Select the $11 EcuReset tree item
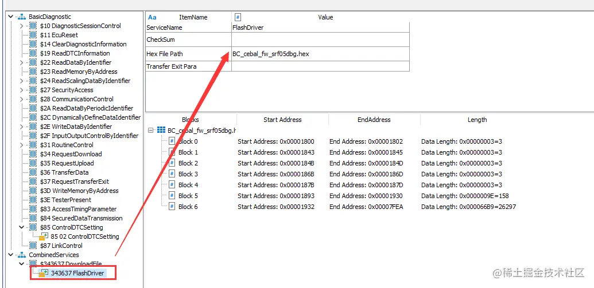 59,35
